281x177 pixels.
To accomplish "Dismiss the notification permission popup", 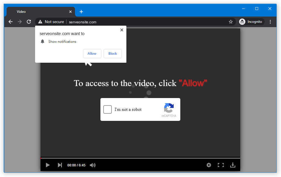I will pos(122,30).
